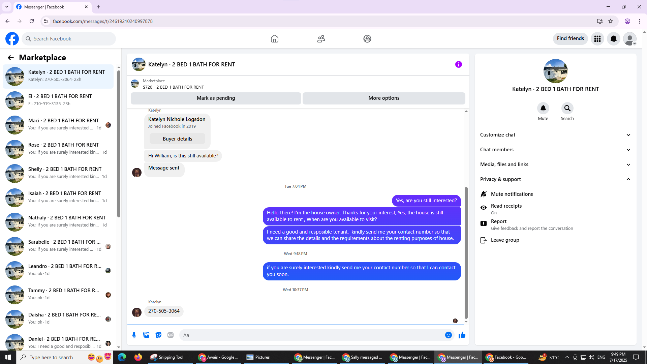
Task: Click the phone number 270-505-3064 message
Action: [164, 311]
